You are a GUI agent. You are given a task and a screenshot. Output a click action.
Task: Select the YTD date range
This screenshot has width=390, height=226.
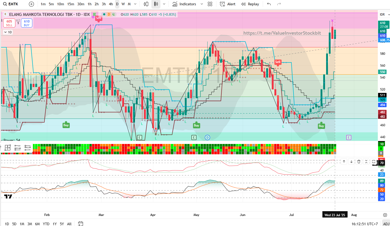pyautogui.click(x=46, y=224)
